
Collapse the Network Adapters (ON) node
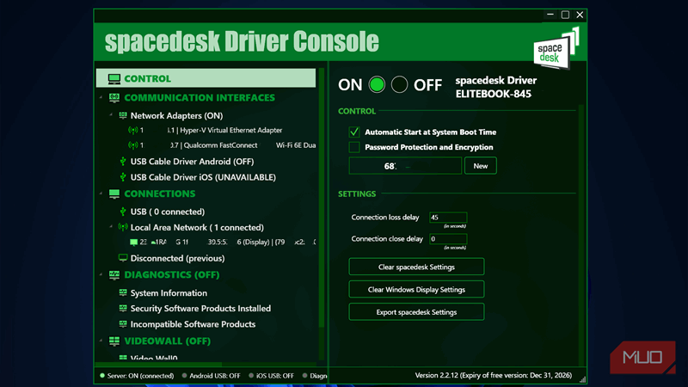[111, 115]
